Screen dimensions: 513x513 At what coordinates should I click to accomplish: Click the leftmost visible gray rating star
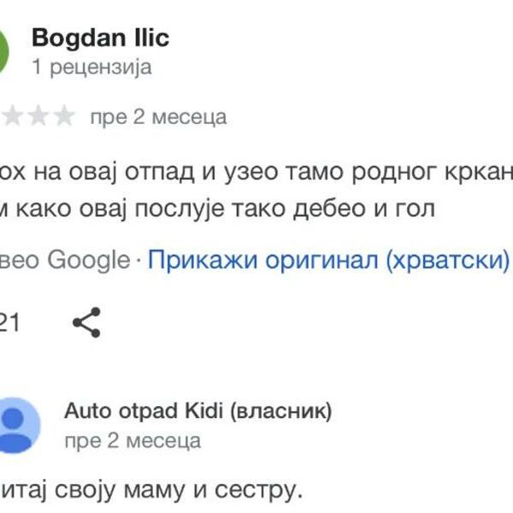coord(13,117)
